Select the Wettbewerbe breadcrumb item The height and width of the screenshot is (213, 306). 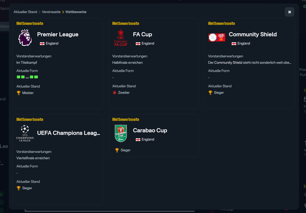pos(76,12)
